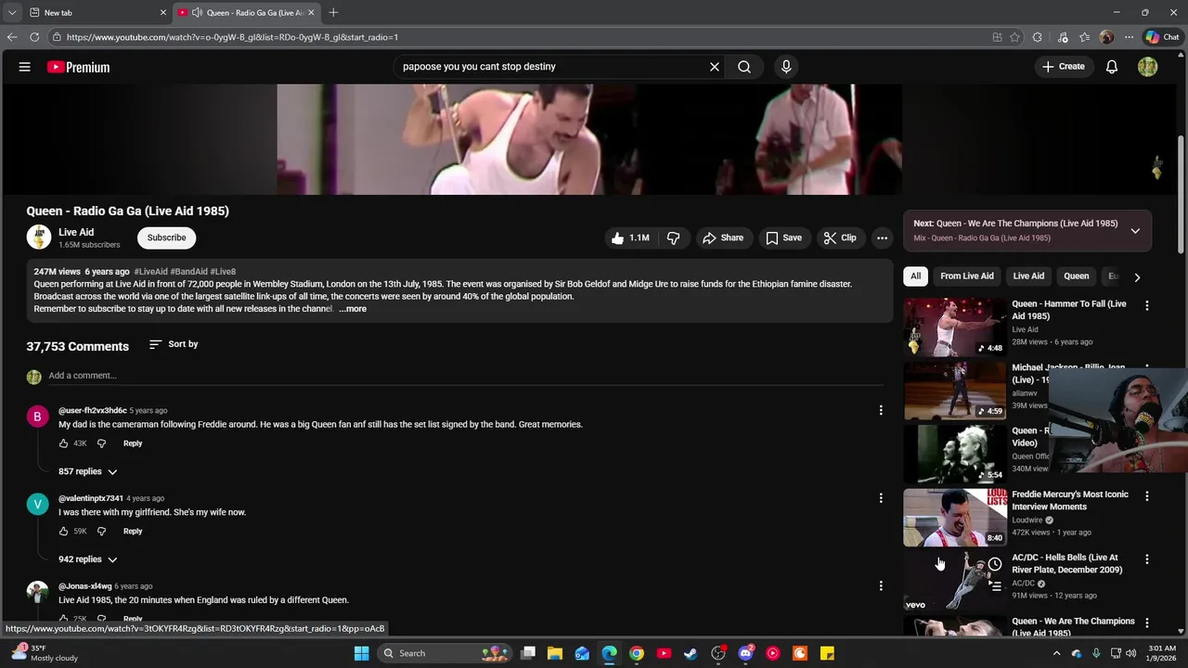This screenshot has height=668, width=1188.
Task: Select the Queen filter chip
Action: tap(1077, 276)
